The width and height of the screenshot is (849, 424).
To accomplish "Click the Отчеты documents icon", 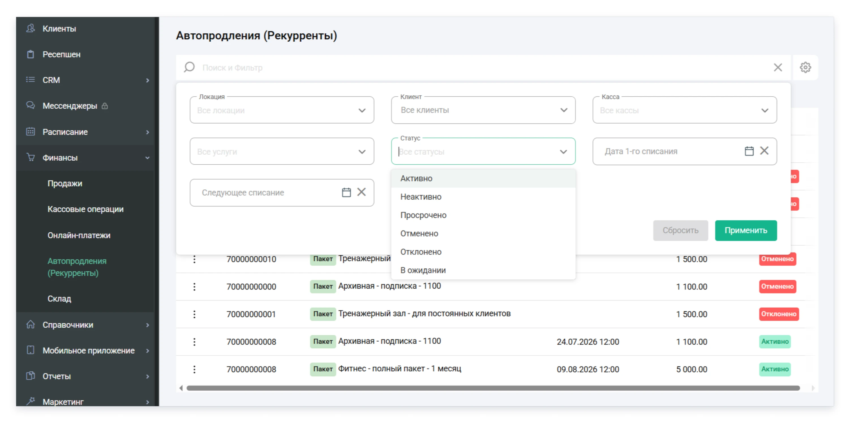I will pyautogui.click(x=30, y=376).
